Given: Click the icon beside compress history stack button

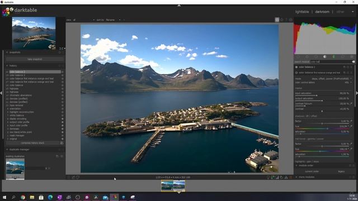Looking at the screenshot, I should coord(62,143).
